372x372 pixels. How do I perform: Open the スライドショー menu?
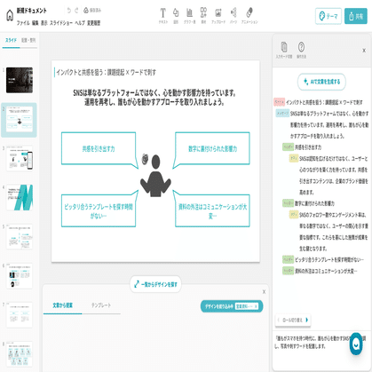click(61, 23)
